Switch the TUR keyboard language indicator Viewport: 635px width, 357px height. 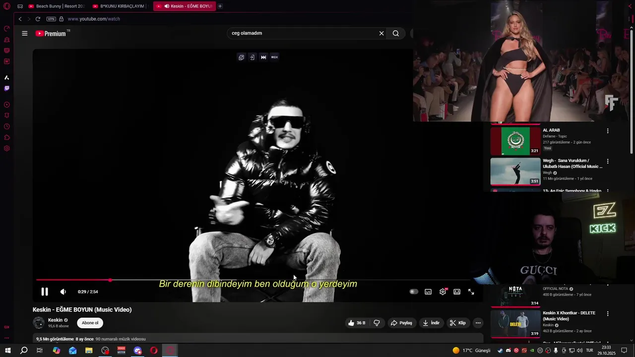coord(590,351)
